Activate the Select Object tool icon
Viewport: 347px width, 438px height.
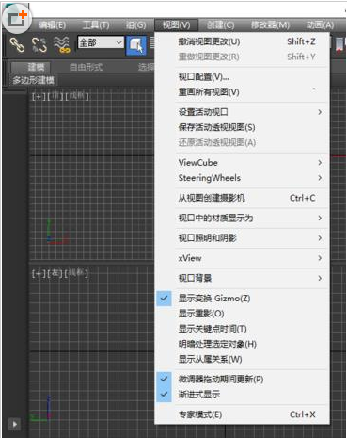pos(136,45)
